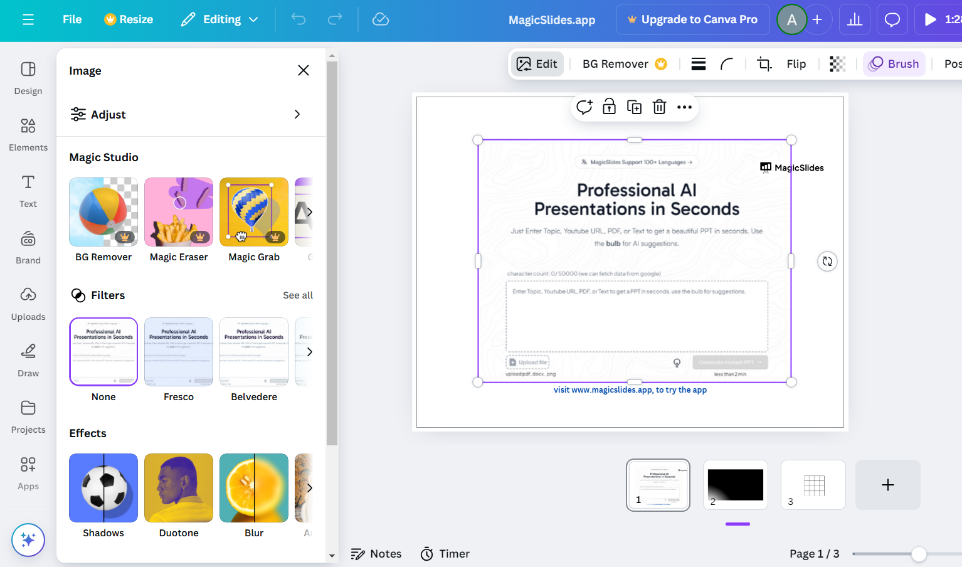Click the Brush toolbar button
The width and height of the screenshot is (962, 567).
click(x=894, y=64)
